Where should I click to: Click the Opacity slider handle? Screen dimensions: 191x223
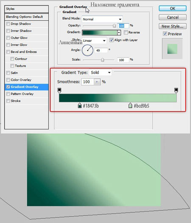114,26
